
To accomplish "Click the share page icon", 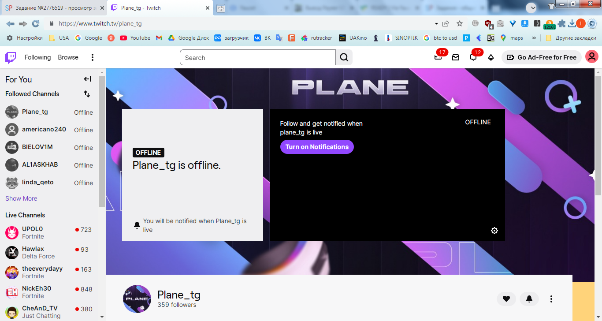I will point(446,23).
